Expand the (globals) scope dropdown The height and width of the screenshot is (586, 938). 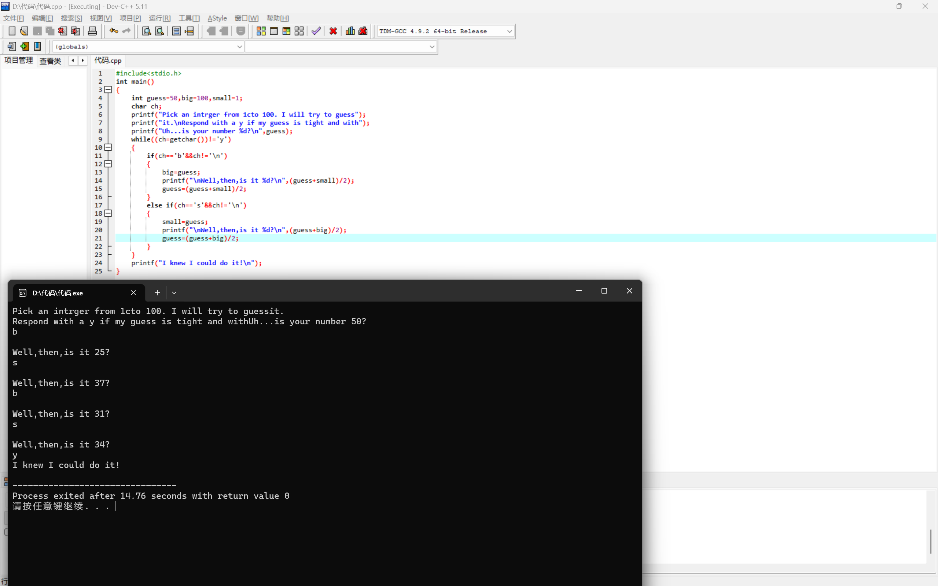click(x=239, y=47)
